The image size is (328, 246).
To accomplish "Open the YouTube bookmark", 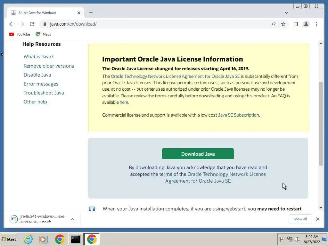I will [x=20, y=34].
